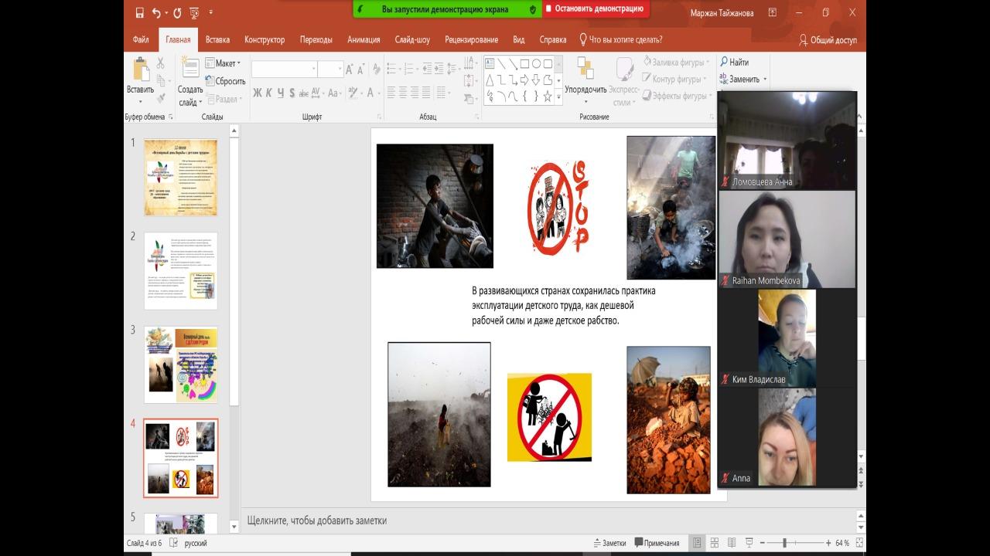Switch to slide sorter view in status bar
This screenshot has height=556, width=990.
(714, 543)
